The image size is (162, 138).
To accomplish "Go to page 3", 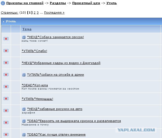I will [37, 13].
